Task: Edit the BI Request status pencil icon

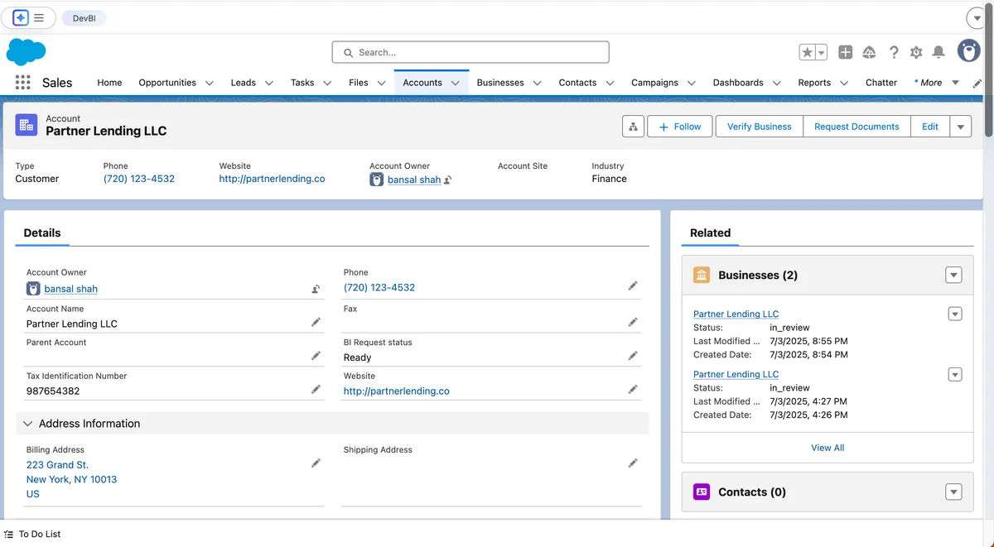Action: 633,356
